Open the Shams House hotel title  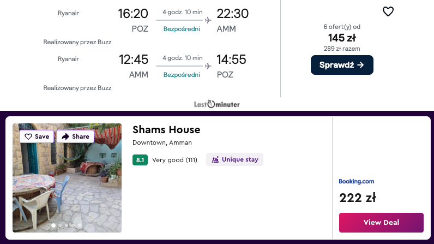pos(166,129)
